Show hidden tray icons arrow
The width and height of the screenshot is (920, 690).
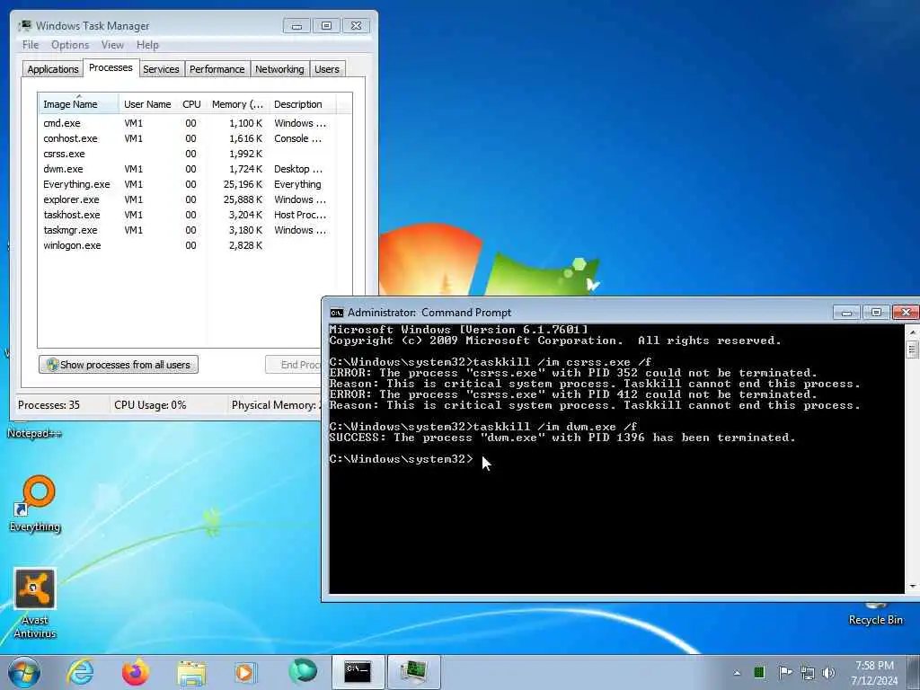click(x=737, y=673)
